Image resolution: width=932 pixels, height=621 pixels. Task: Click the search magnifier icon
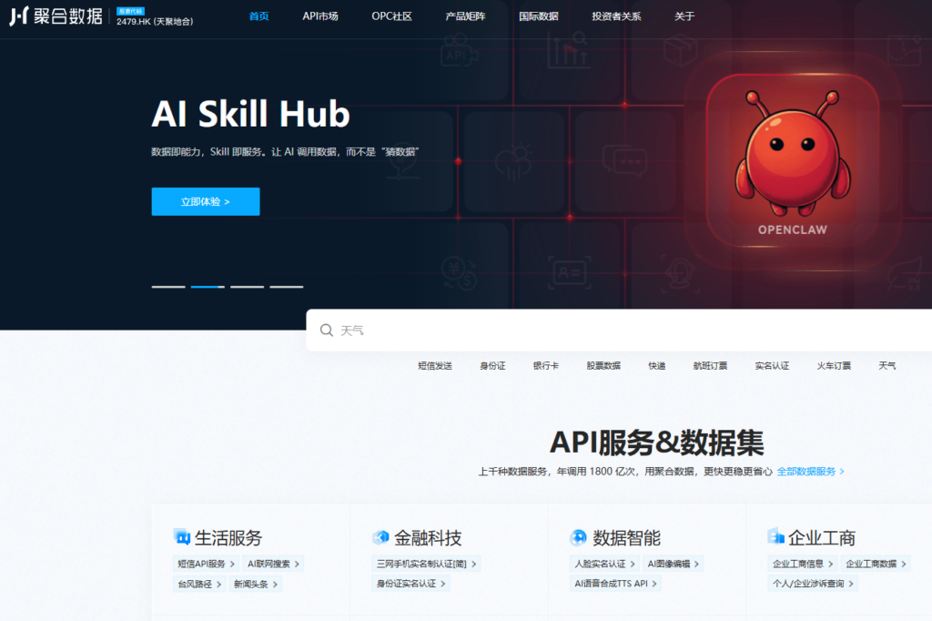pos(327,331)
